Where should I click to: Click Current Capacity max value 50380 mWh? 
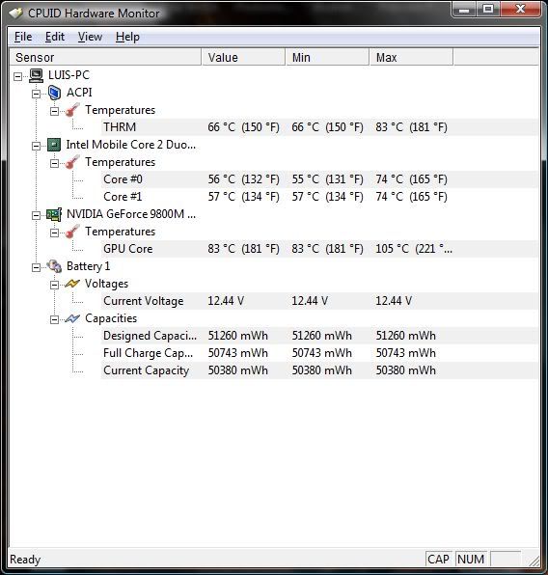pyautogui.click(x=405, y=370)
